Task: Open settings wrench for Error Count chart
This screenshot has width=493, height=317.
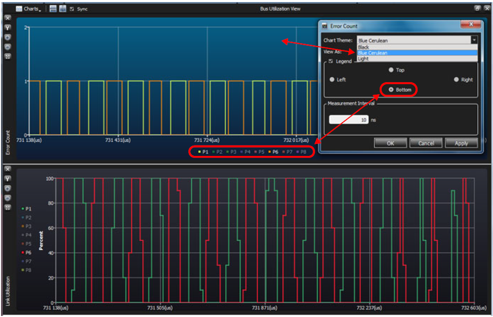Action: (8, 28)
